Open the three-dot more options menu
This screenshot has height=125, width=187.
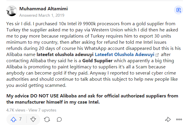pyautogui.click(x=179, y=119)
